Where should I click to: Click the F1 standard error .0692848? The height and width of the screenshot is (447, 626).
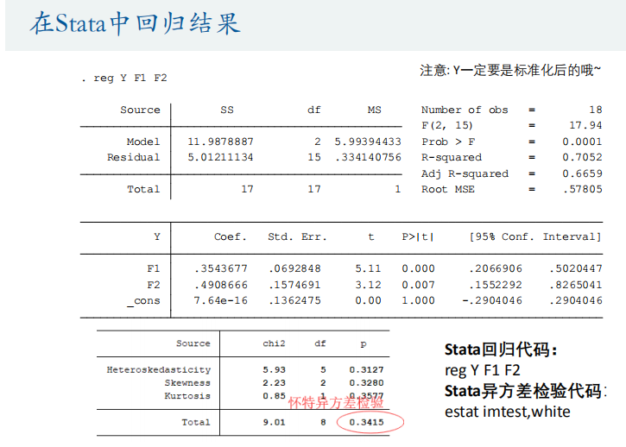[294, 268]
